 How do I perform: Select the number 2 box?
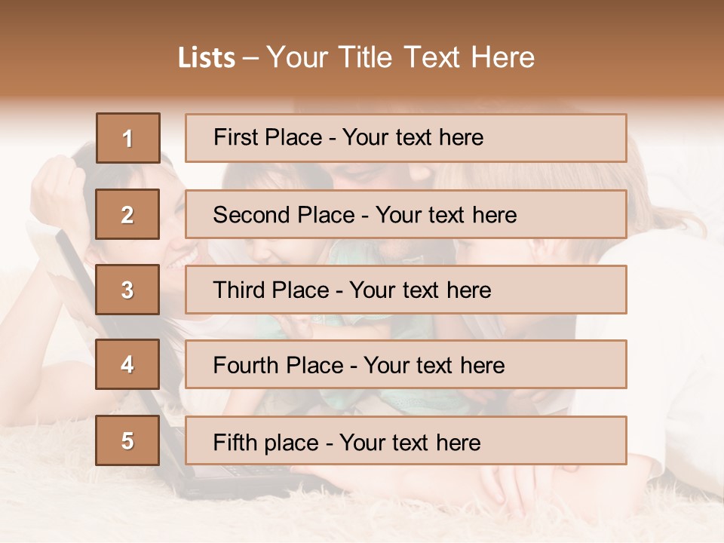click(x=127, y=214)
